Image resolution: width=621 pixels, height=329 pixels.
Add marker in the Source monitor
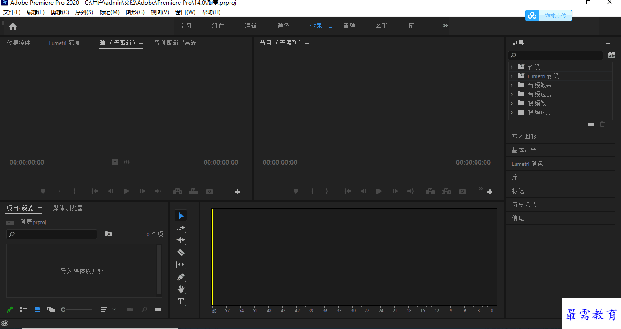click(43, 191)
